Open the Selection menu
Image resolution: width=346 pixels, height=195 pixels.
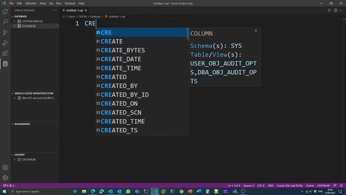[31, 3]
